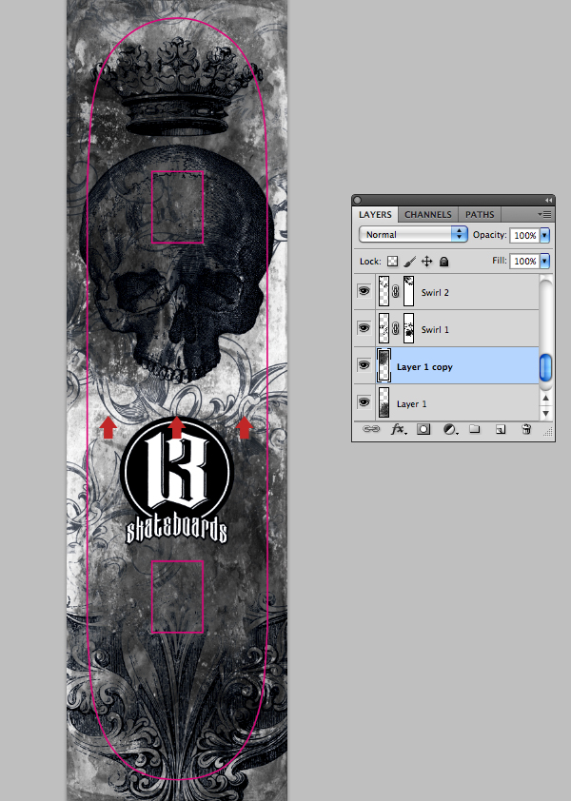Open the Opacity slider dropdown arrow
Screen dimensions: 571x801
tap(545, 235)
